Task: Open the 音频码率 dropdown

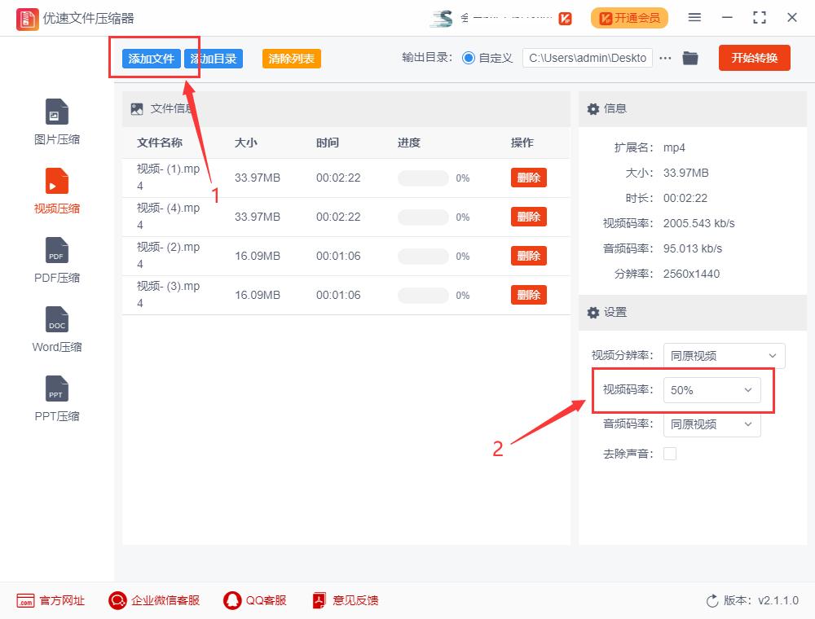Action: tap(712, 424)
